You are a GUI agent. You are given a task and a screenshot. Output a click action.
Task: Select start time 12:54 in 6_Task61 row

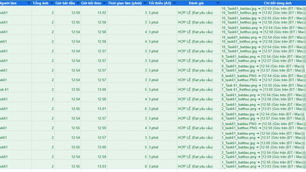point(68,116)
